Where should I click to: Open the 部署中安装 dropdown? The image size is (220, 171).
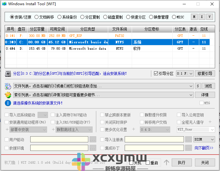point(28,130)
